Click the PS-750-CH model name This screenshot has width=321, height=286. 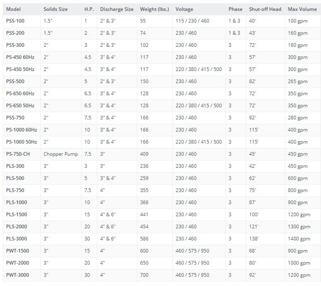[x=18, y=154]
